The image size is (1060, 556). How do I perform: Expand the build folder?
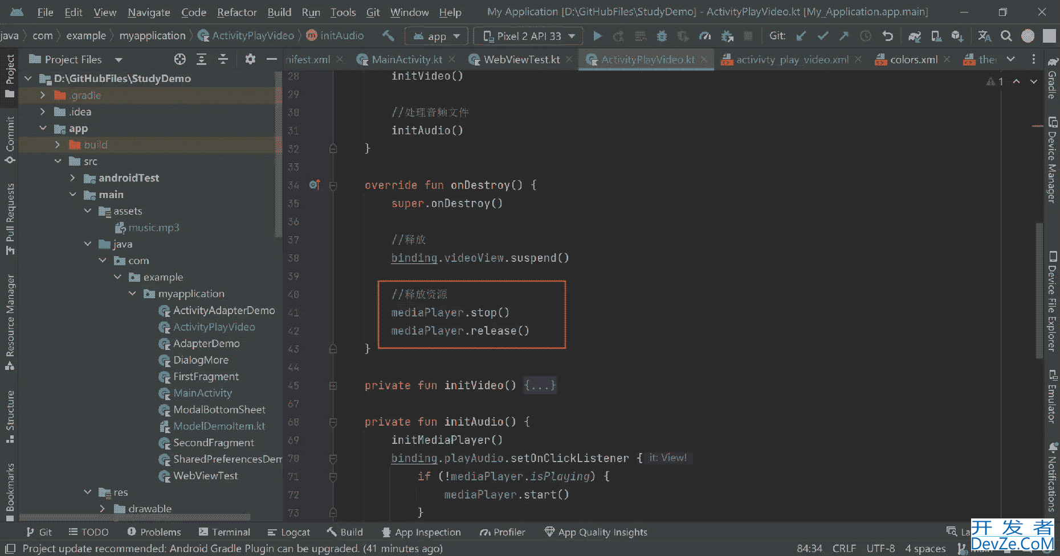pyautogui.click(x=58, y=145)
